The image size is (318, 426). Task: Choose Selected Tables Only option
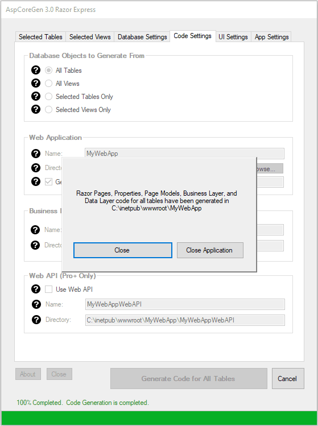(49, 97)
